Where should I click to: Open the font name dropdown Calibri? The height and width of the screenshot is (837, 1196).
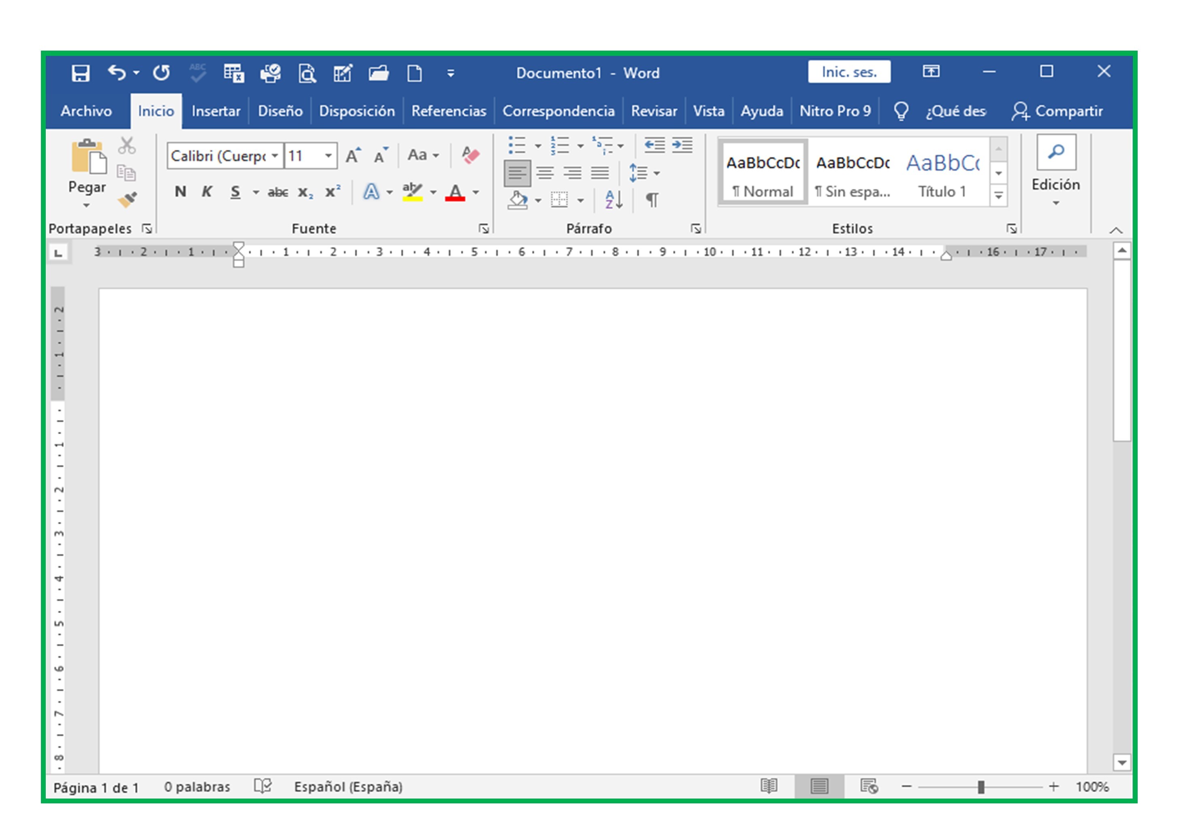coord(225,156)
